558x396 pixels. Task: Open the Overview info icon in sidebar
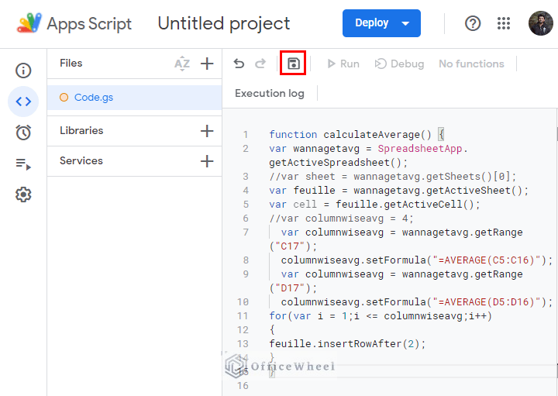point(23,71)
